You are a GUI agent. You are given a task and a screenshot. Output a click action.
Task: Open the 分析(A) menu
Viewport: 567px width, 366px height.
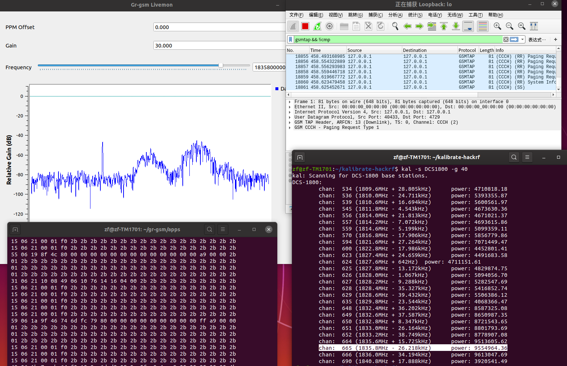coord(395,15)
